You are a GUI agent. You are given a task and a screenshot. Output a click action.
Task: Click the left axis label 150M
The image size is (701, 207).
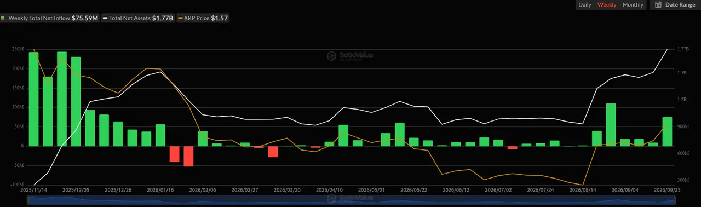pos(18,88)
